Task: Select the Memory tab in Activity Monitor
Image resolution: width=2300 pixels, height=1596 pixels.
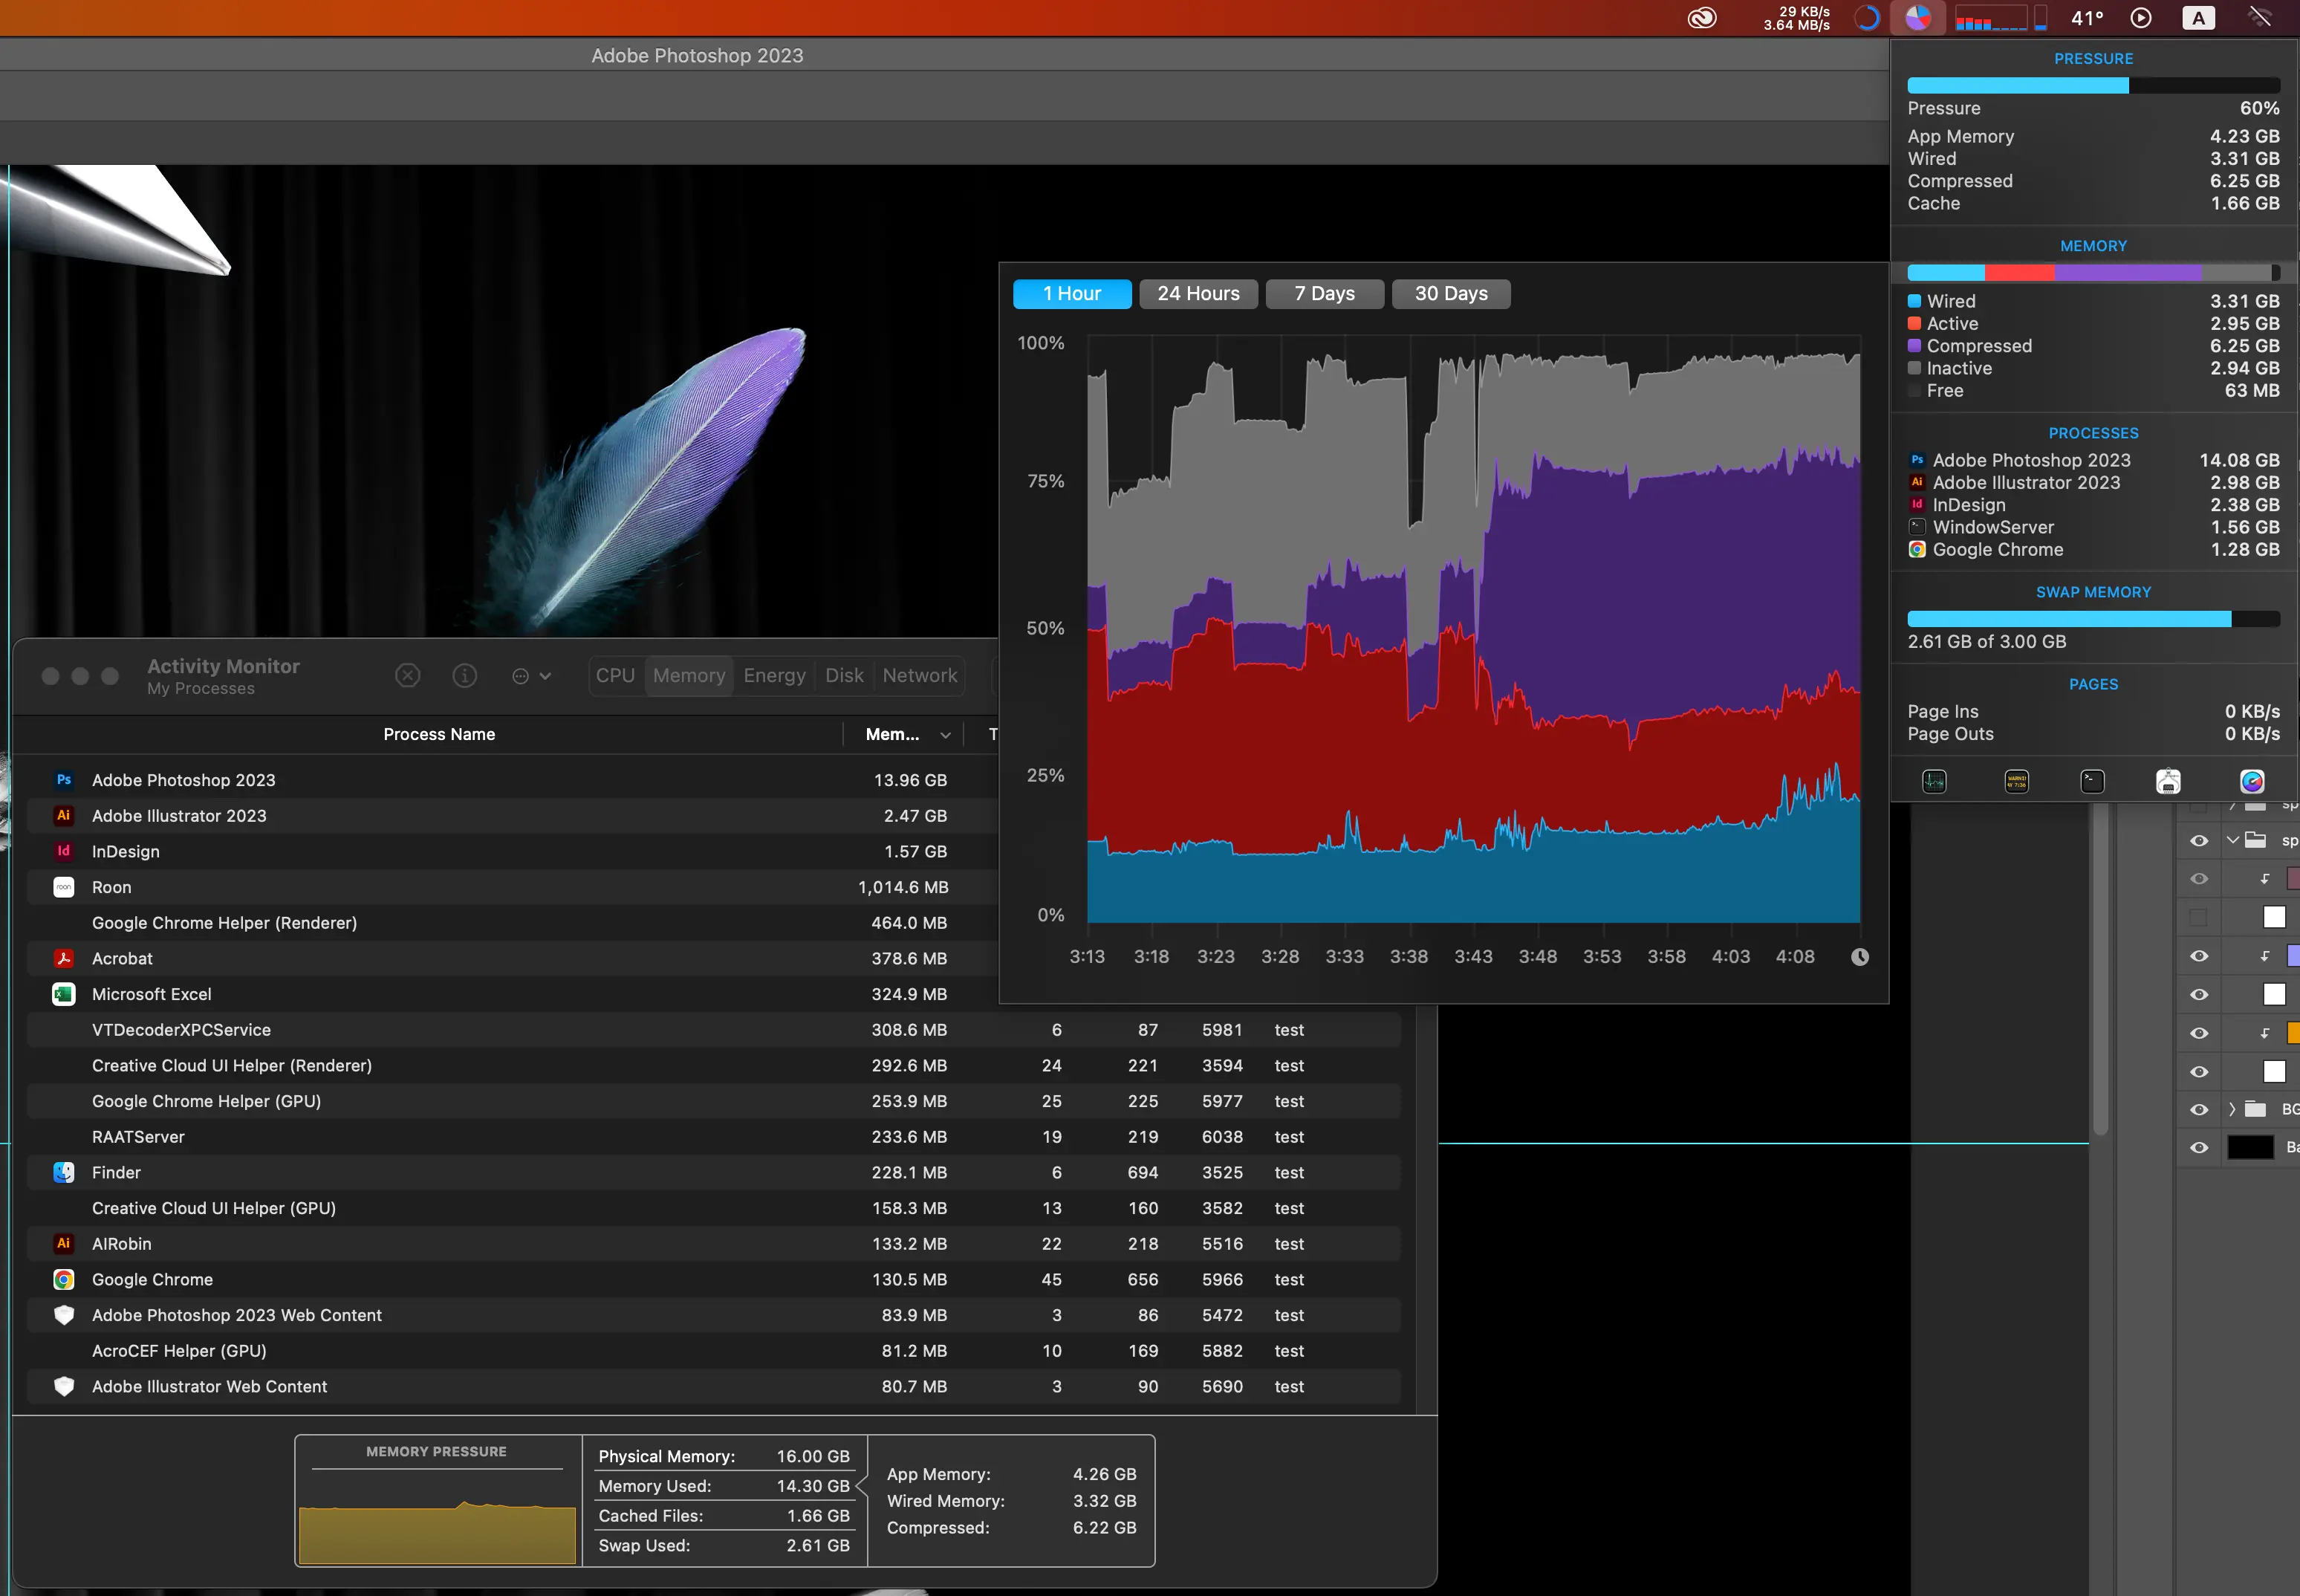Action: (689, 676)
